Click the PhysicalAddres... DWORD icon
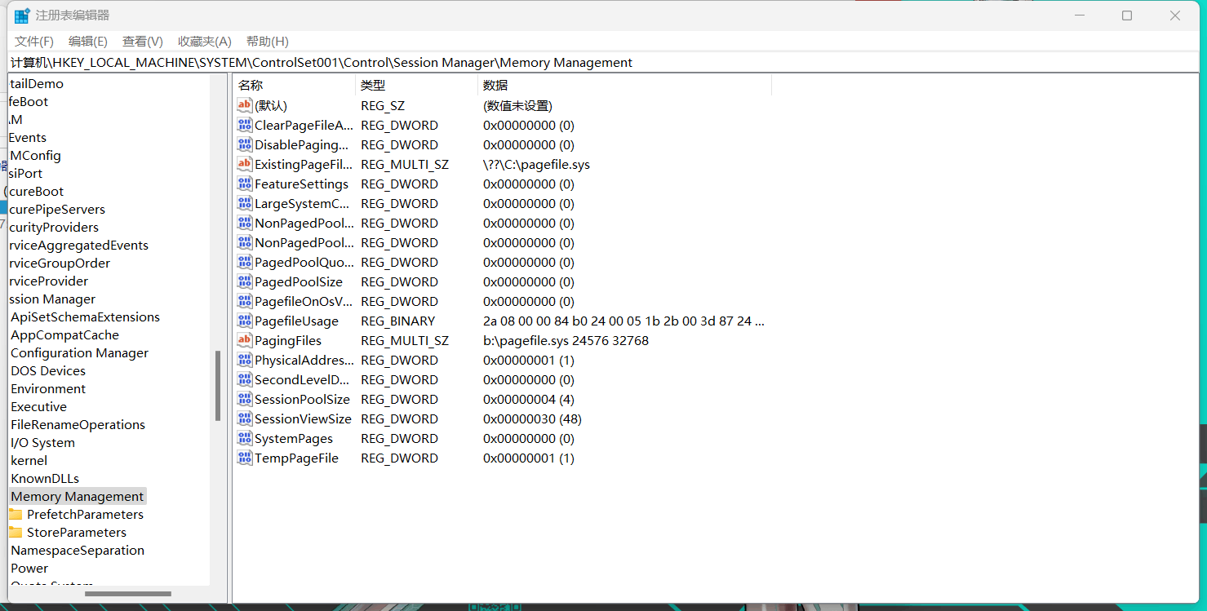 (245, 360)
